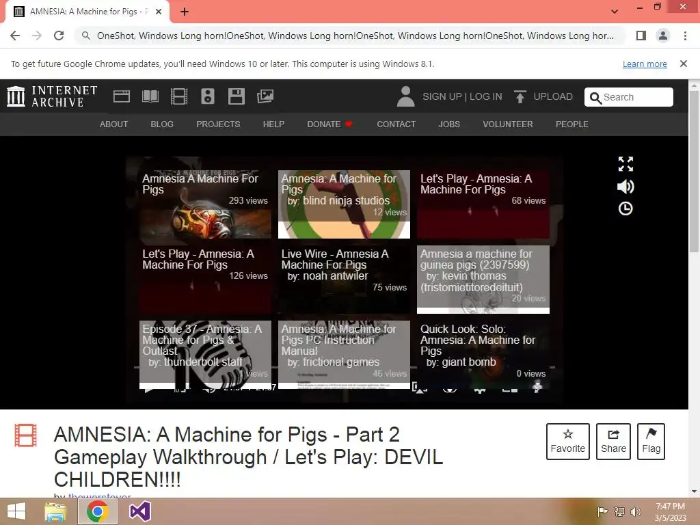Screen dimensions: 700x525
Task: Click the user avatar icon
Action: (405, 96)
